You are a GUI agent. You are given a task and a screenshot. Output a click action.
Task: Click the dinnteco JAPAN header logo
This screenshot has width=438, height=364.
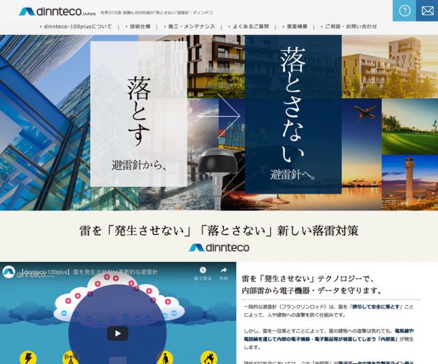57,11
